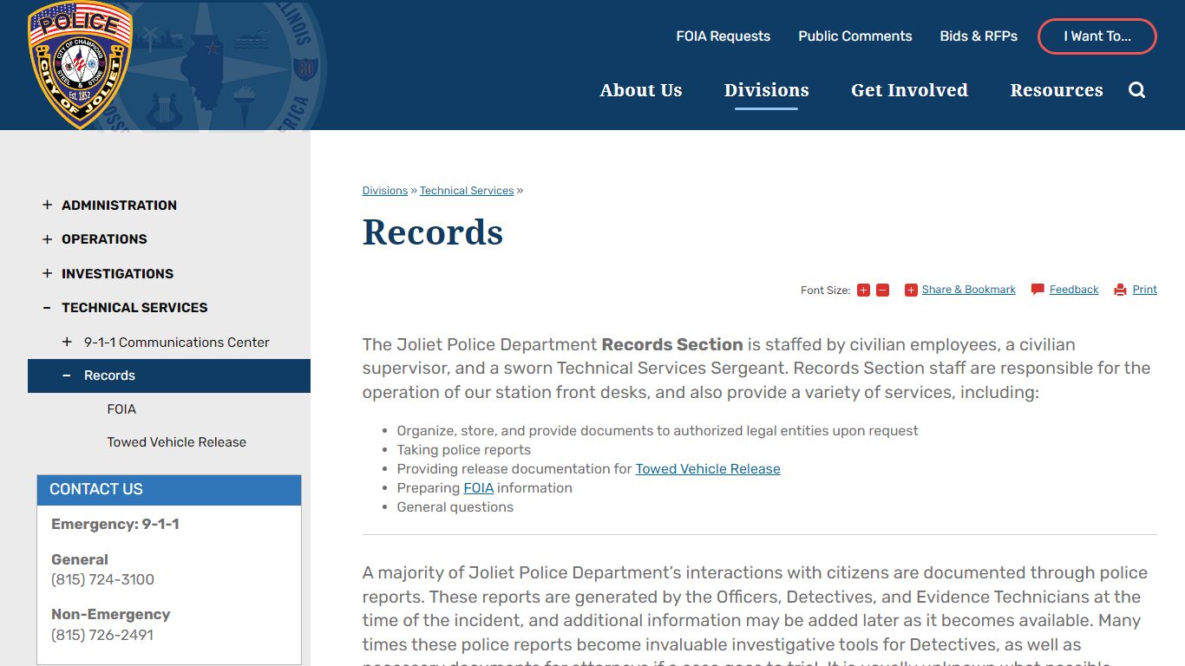Open Towed Vehicle Release inline link
Viewport: 1185px width, 666px height.
click(708, 469)
